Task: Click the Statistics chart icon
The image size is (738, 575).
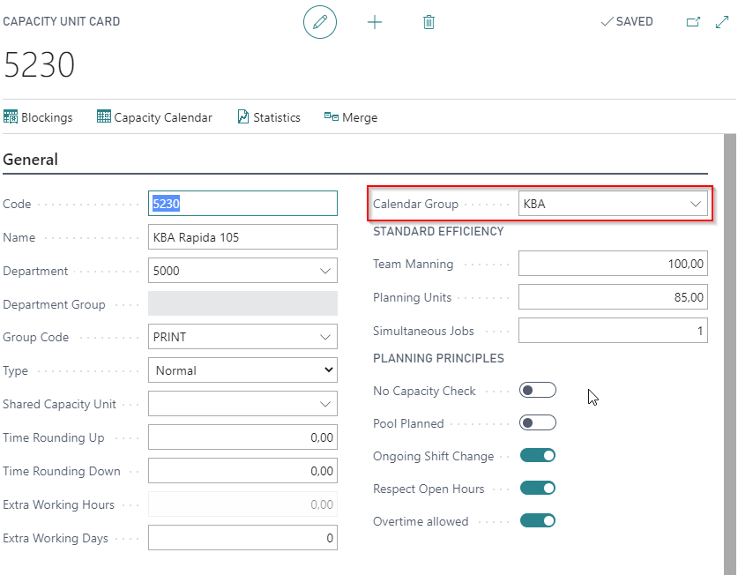Action: click(x=242, y=116)
